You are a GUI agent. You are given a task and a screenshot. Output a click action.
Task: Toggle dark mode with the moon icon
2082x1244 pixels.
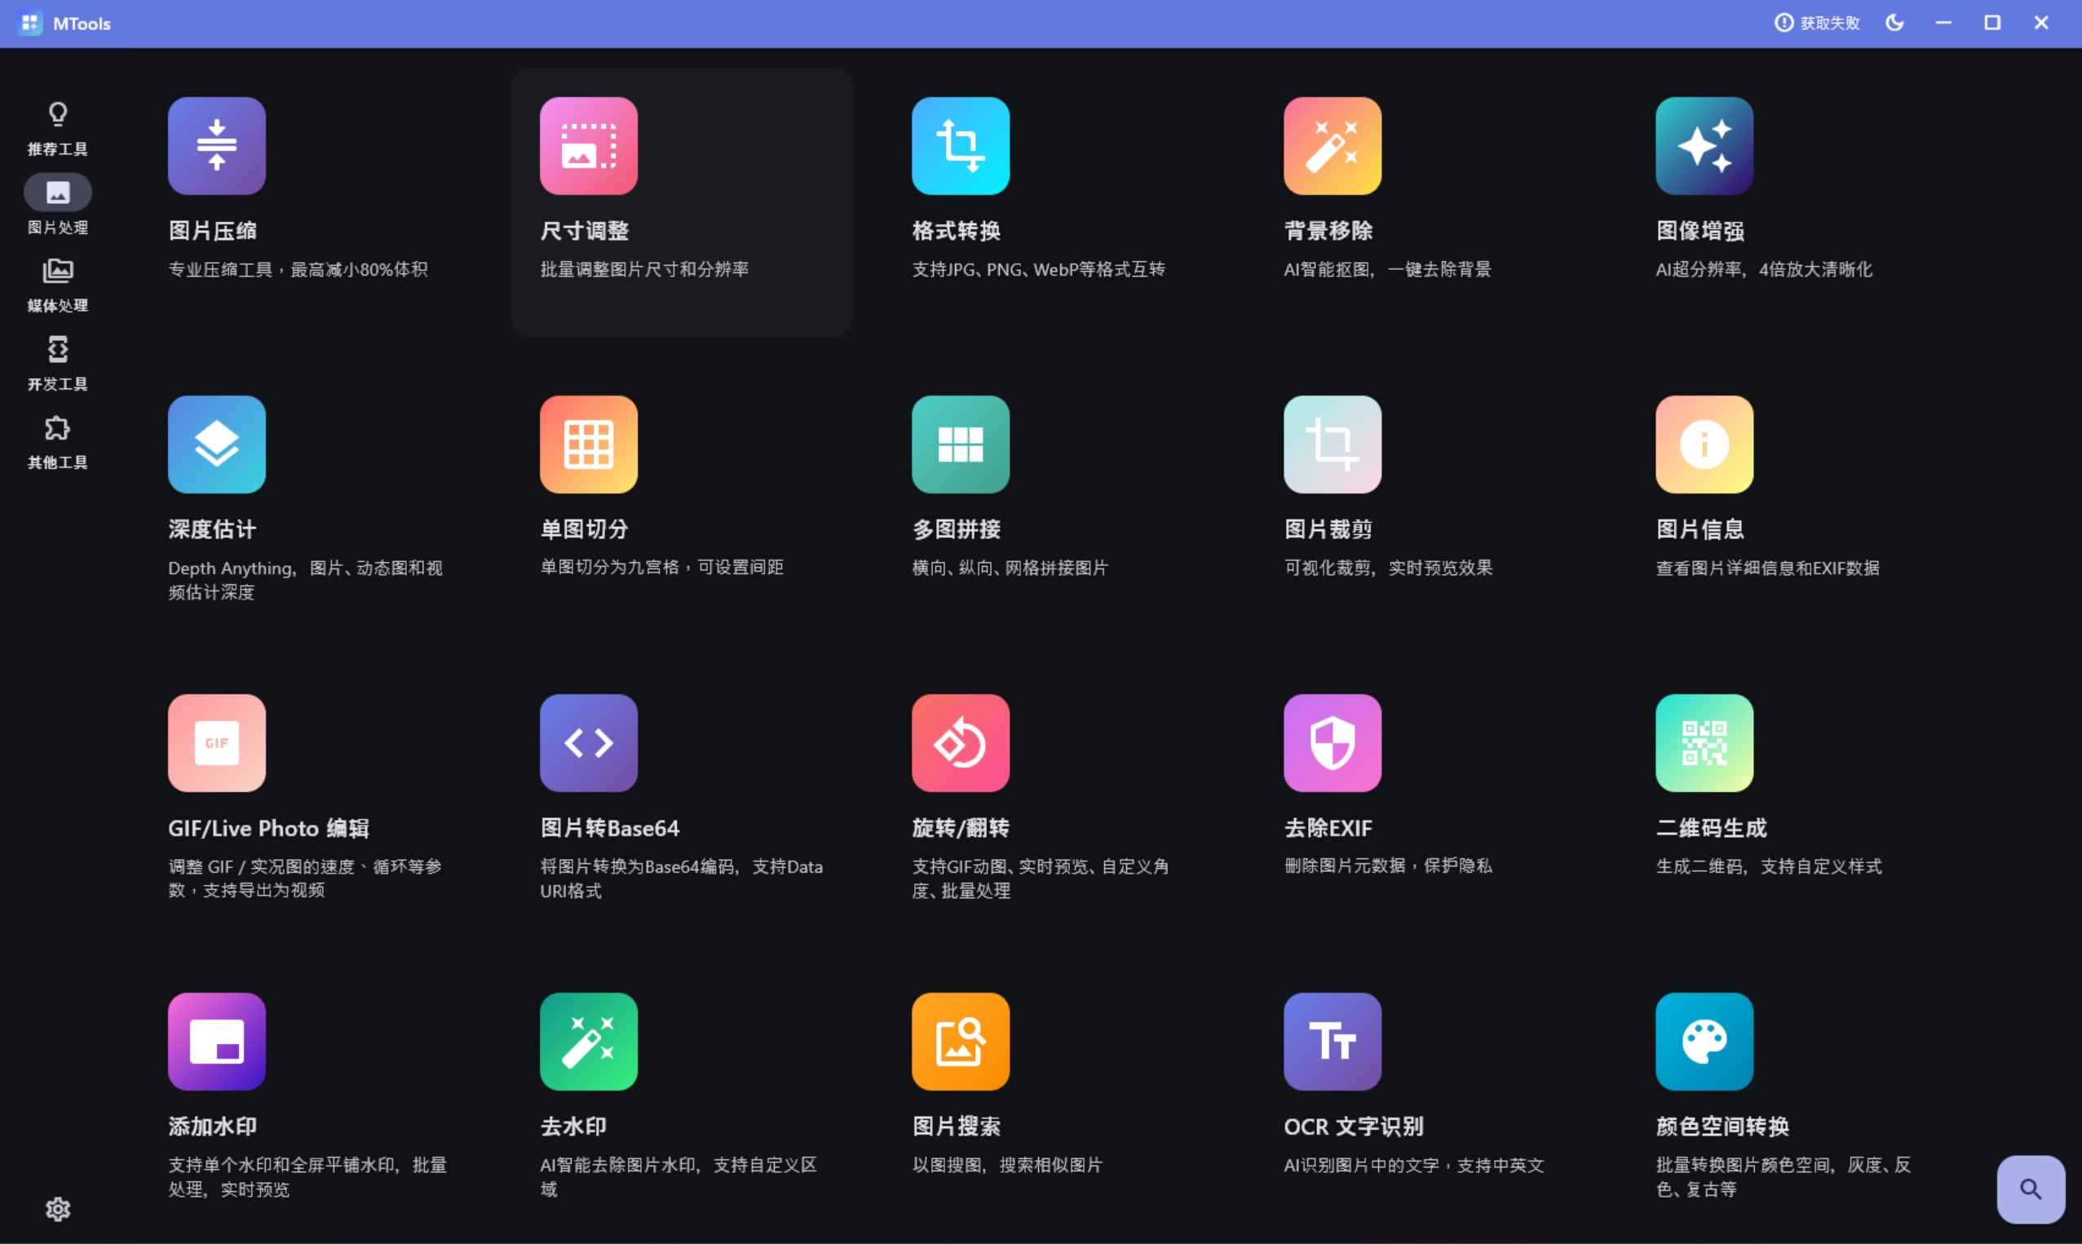point(1894,23)
